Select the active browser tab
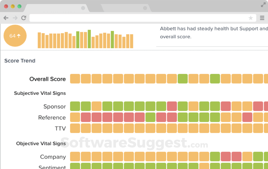The width and height of the screenshot is (268, 169). tap(57, 8)
